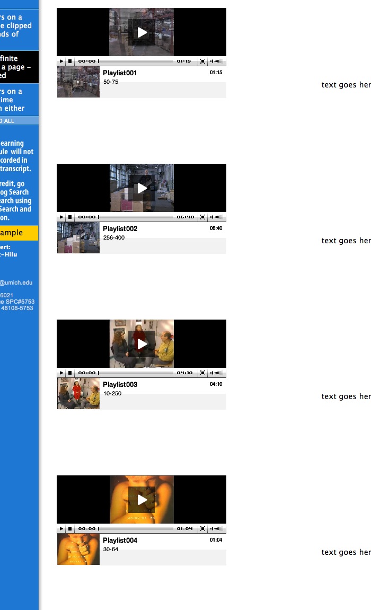371x610 pixels.
Task: Change volume level on Playlist004 player
Action: (x=217, y=529)
